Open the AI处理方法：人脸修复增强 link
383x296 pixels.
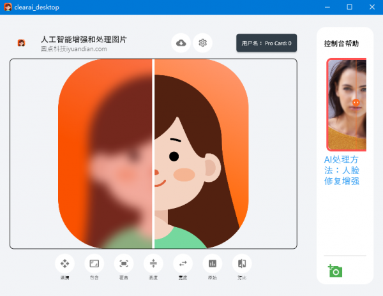pos(342,170)
